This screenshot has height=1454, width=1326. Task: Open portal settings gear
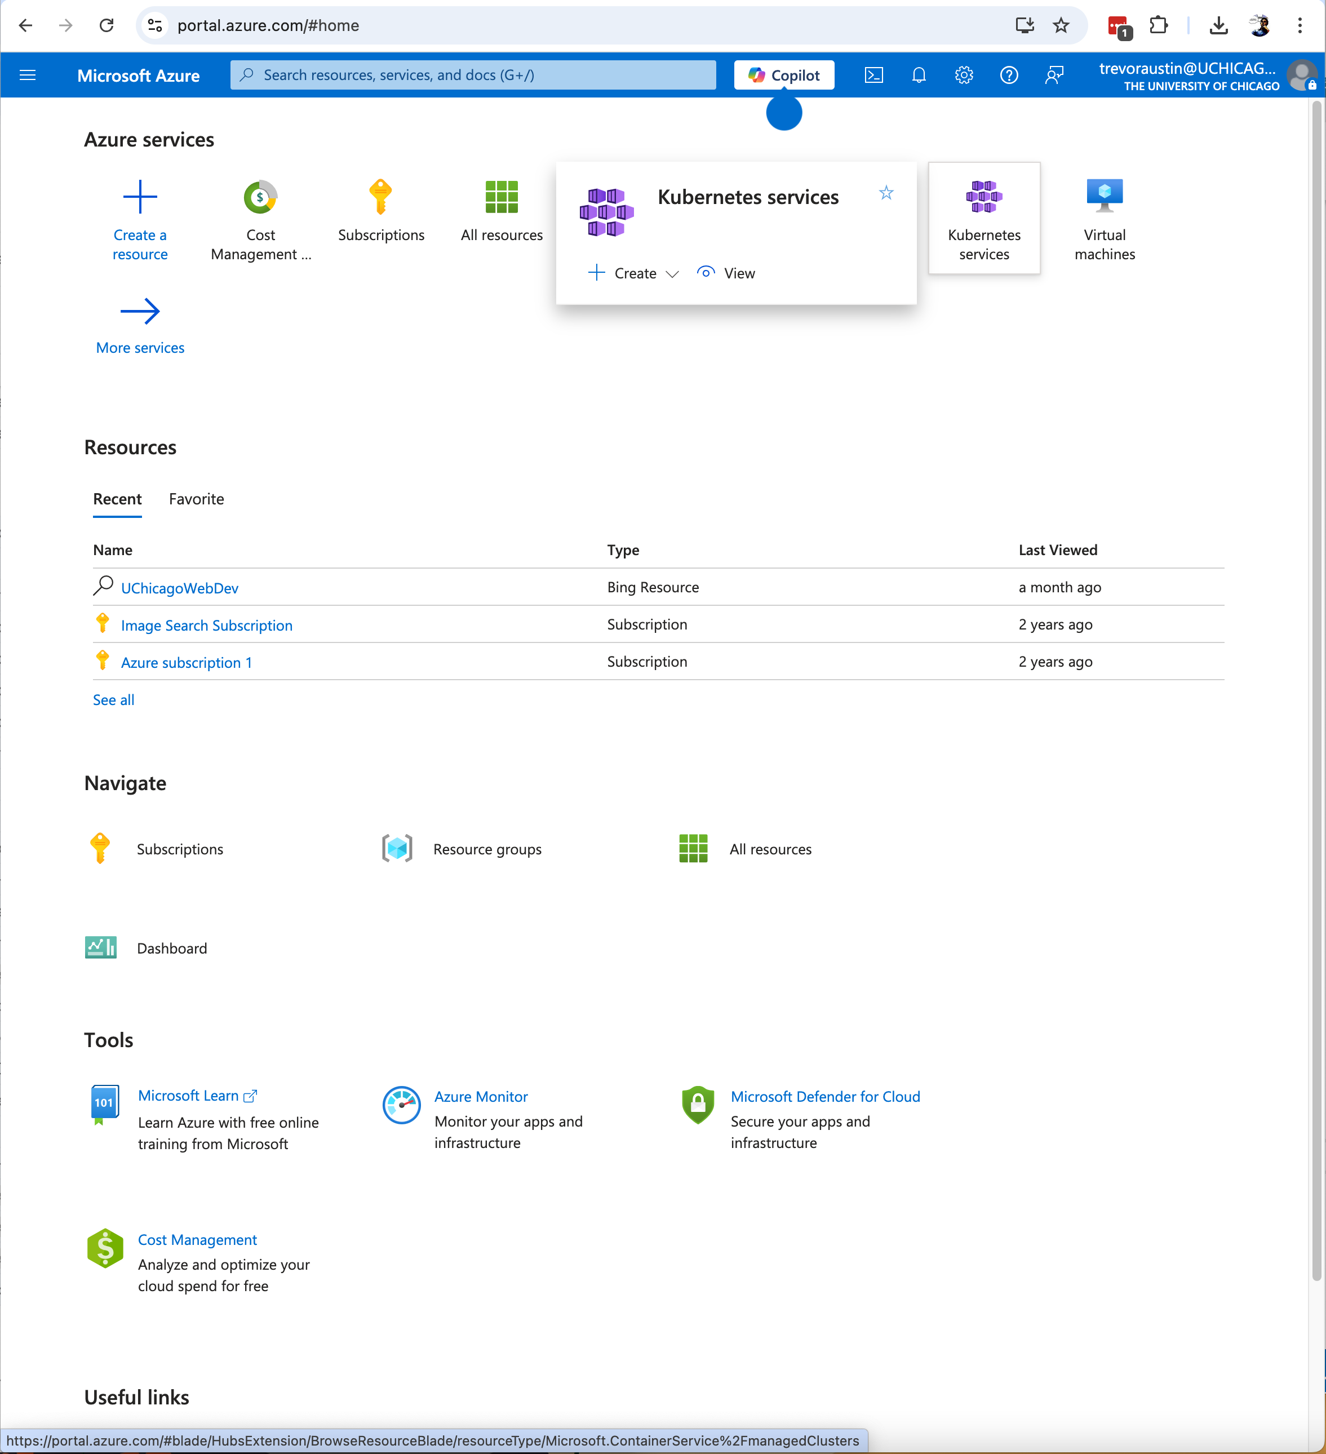coord(964,74)
